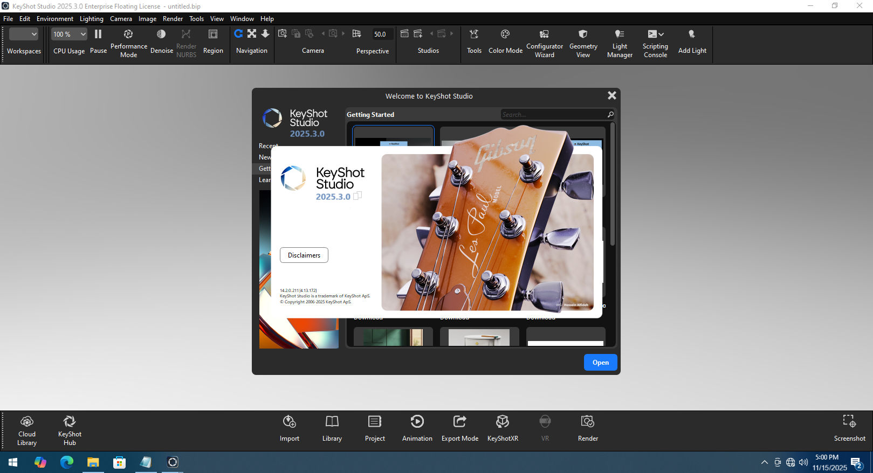Toggle the Region render tool
This screenshot has height=473, width=873.
pos(213,41)
